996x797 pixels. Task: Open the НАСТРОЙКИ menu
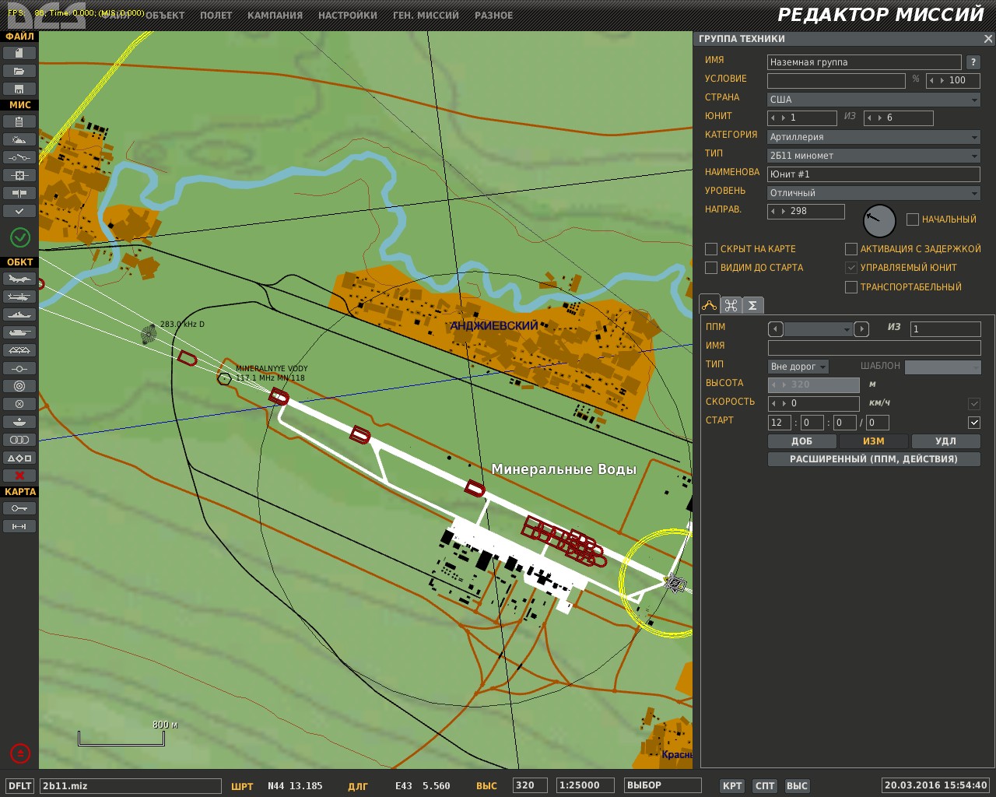click(348, 16)
